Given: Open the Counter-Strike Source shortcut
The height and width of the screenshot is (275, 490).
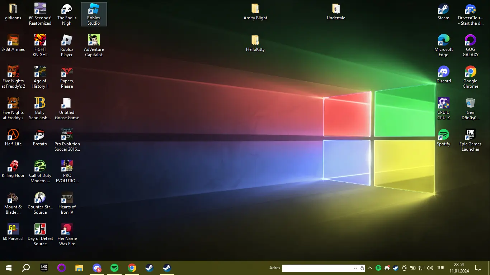Looking at the screenshot, I should point(40,203).
